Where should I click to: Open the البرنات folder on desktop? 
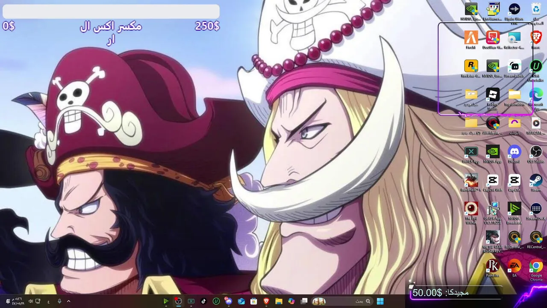[515, 126]
